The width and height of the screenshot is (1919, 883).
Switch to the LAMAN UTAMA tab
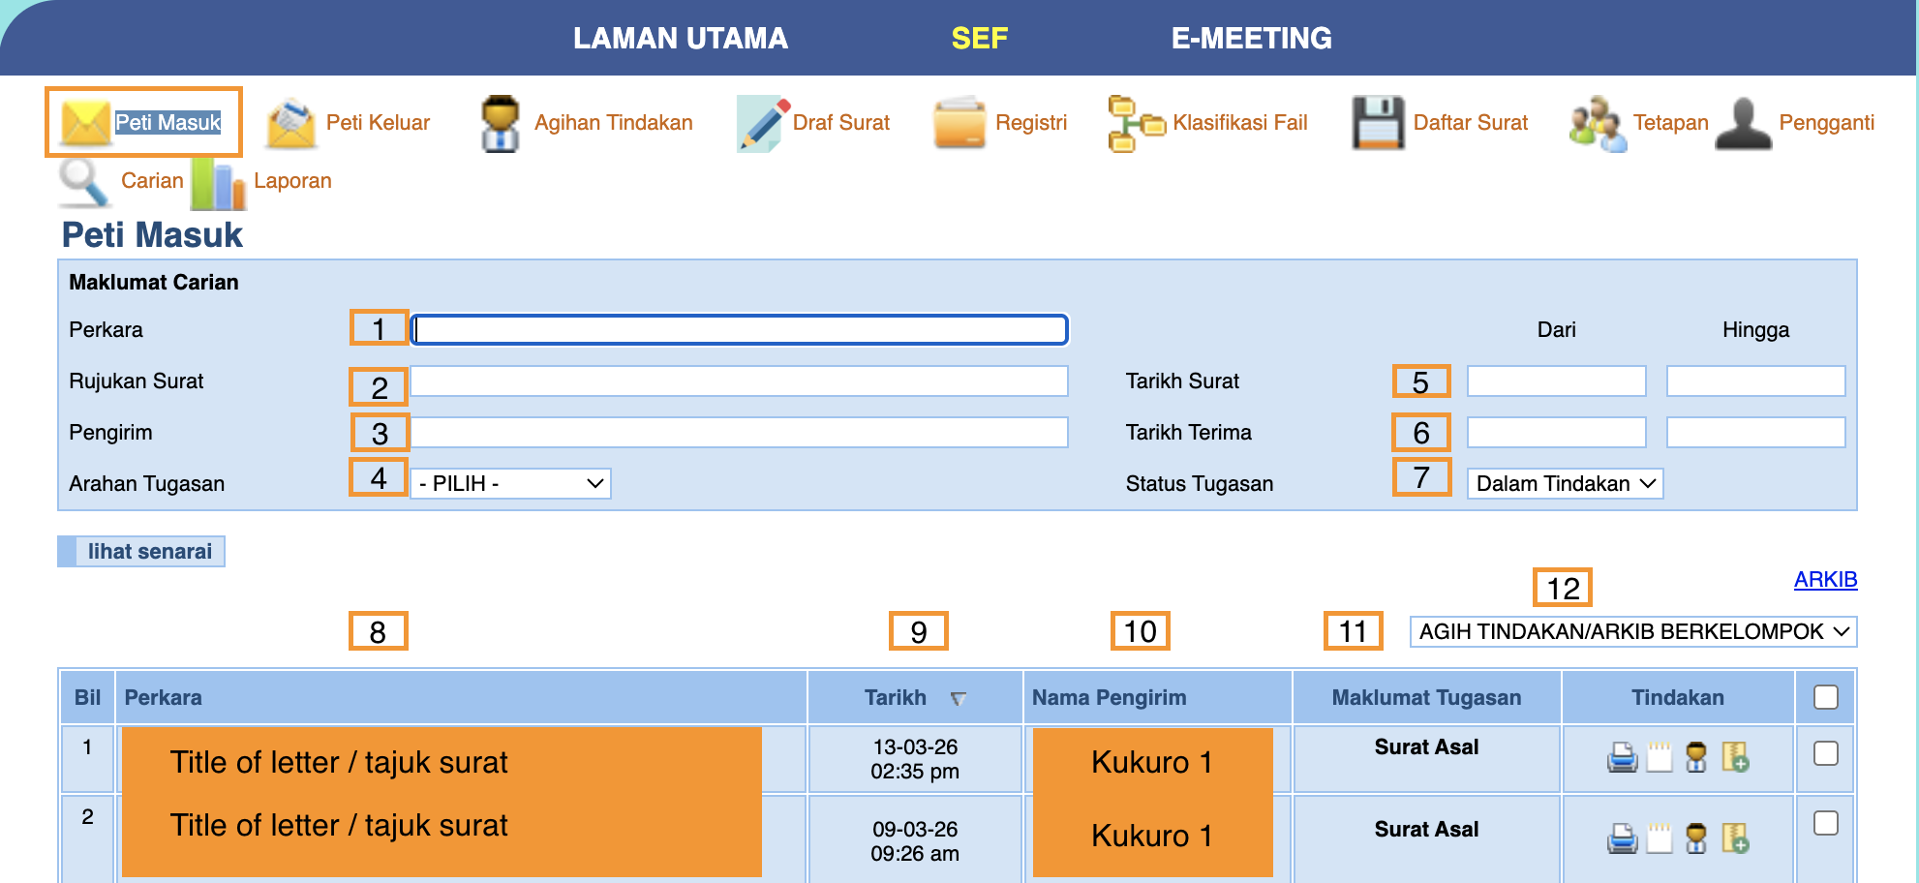[680, 38]
